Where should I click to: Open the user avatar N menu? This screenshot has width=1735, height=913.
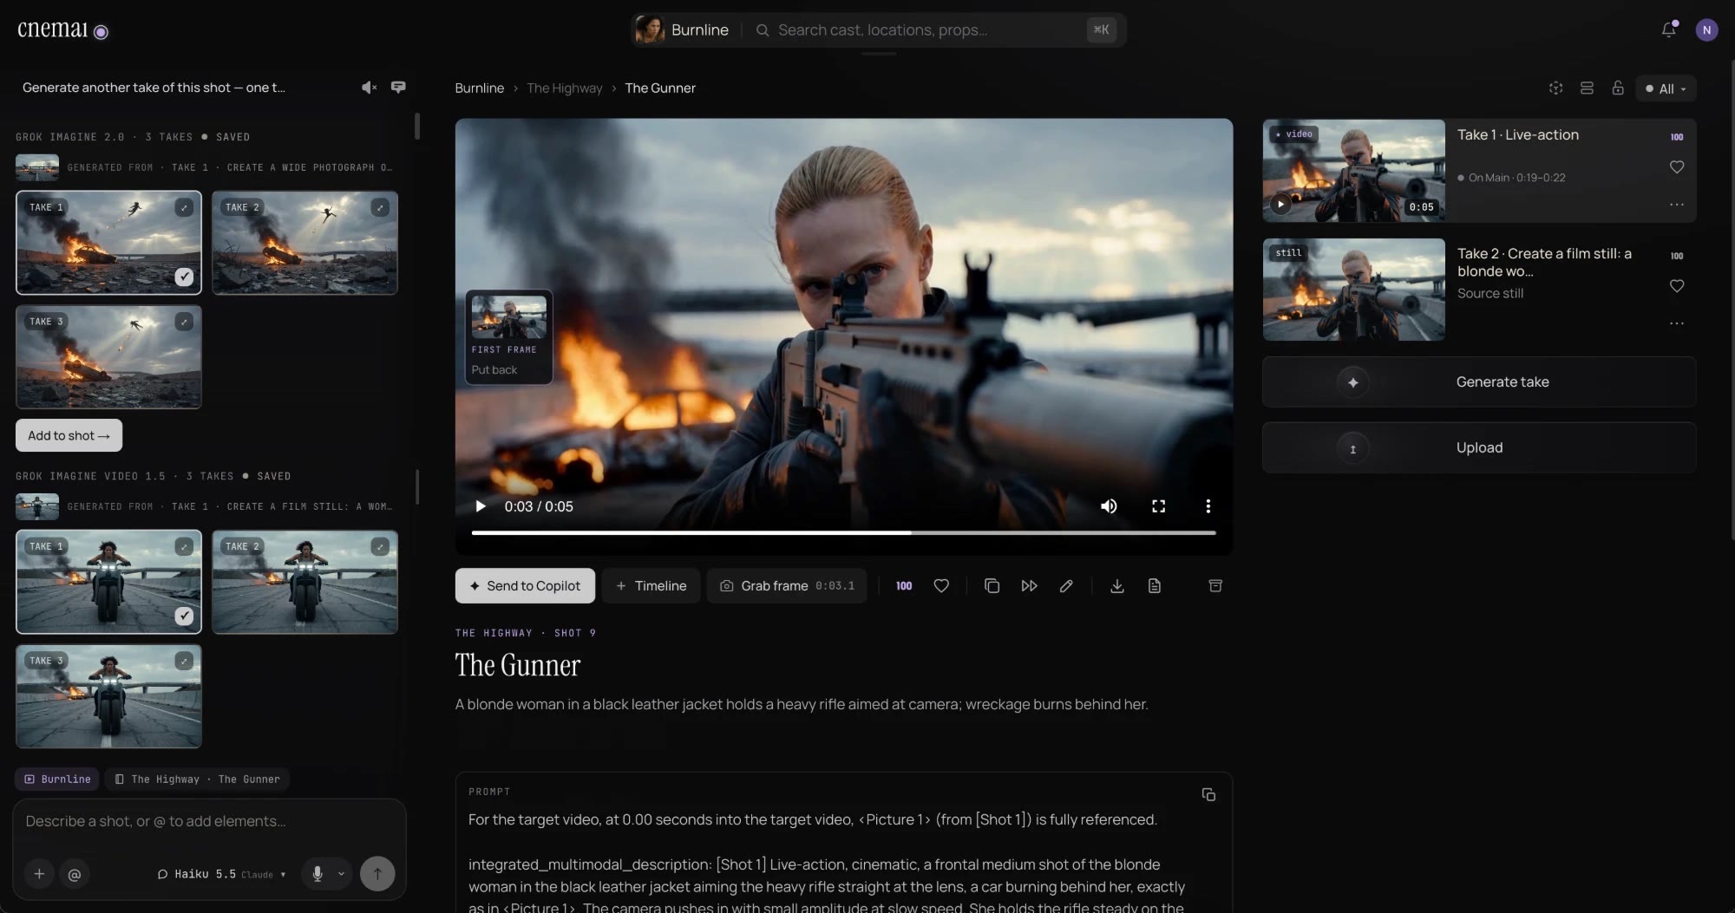tap(1706, 30)
